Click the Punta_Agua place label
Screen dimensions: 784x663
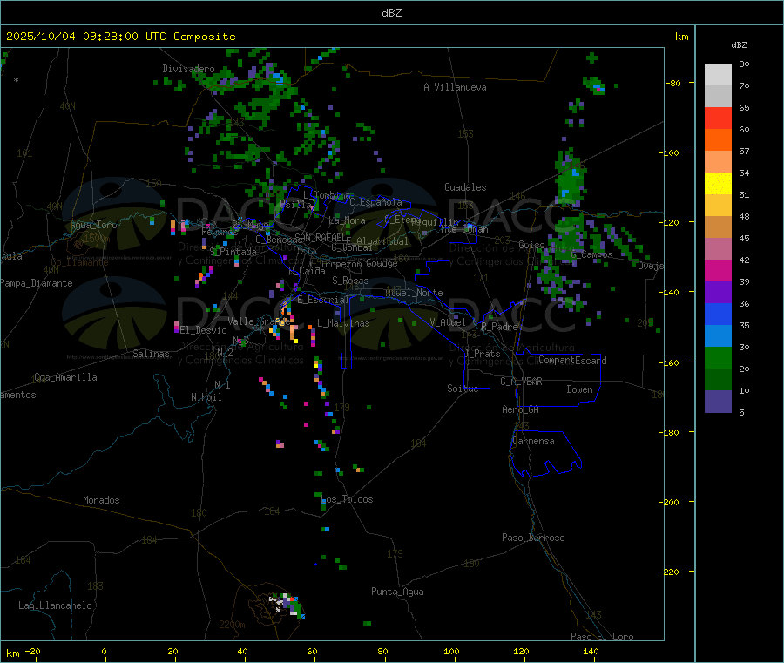pos(397,592)
